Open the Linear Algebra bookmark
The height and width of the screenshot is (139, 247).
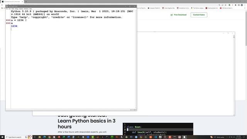[169, 8]
